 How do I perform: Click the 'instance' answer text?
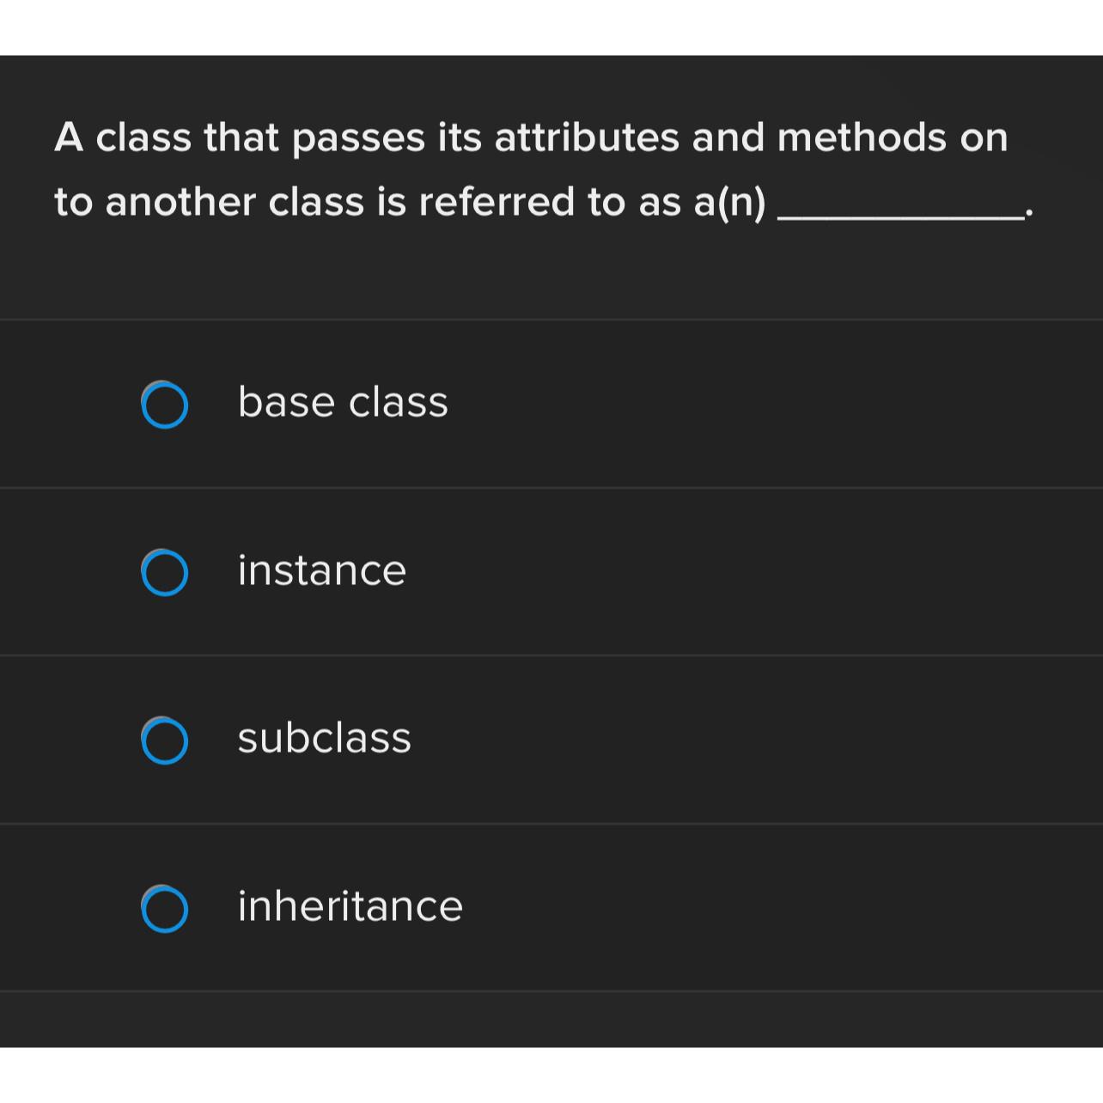(321, 570)
